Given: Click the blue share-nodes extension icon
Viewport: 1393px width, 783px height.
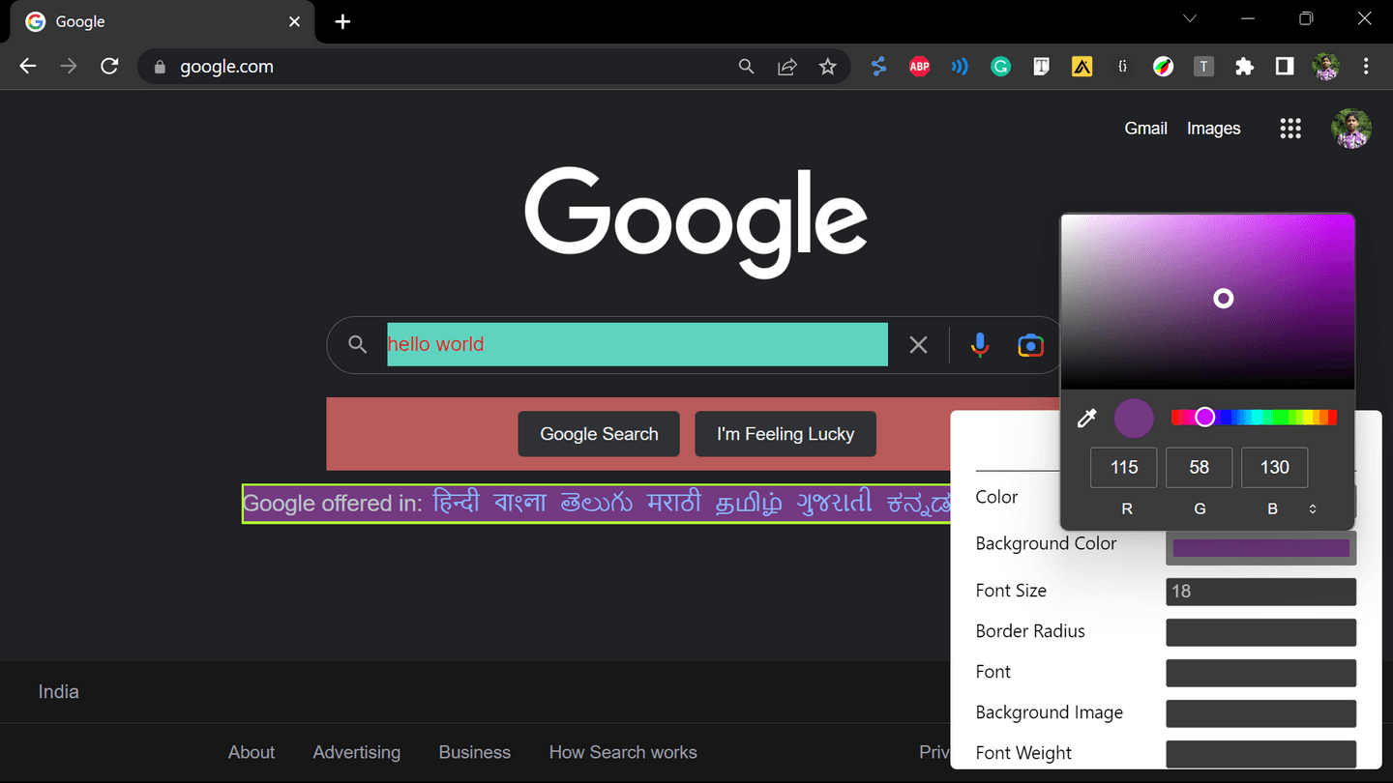Looking at the screenshot, I should (x=878, y=67).
